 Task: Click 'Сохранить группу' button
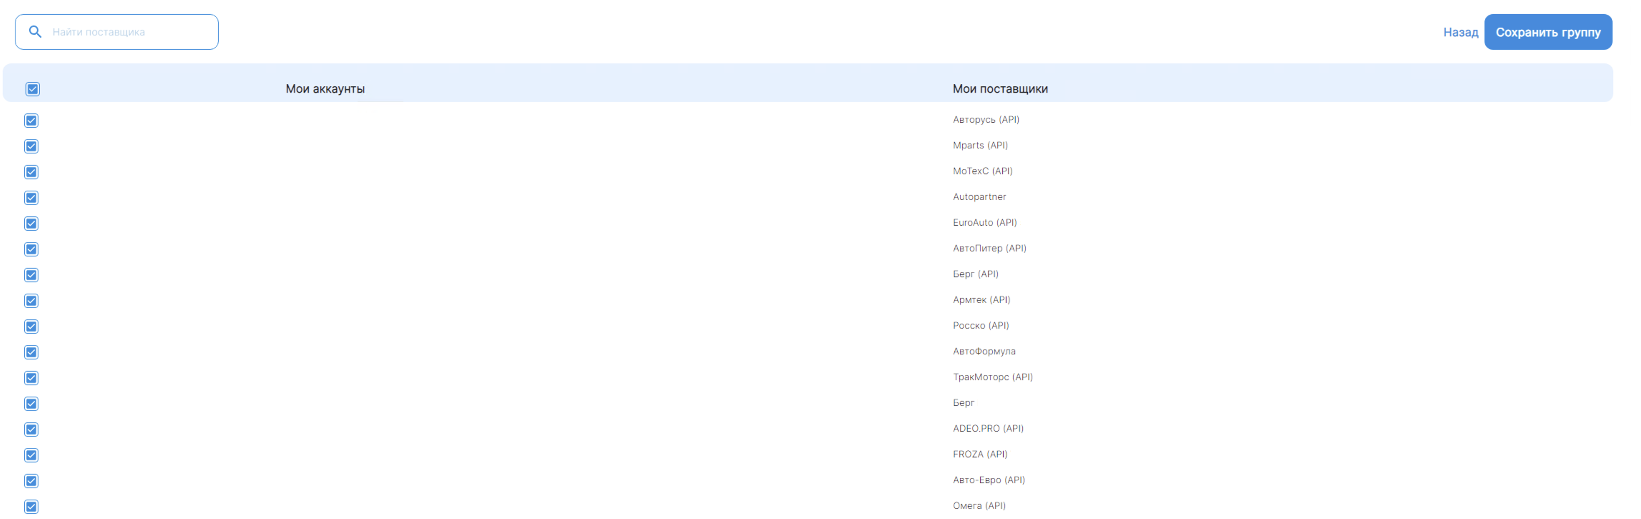tap(1547, 32)
